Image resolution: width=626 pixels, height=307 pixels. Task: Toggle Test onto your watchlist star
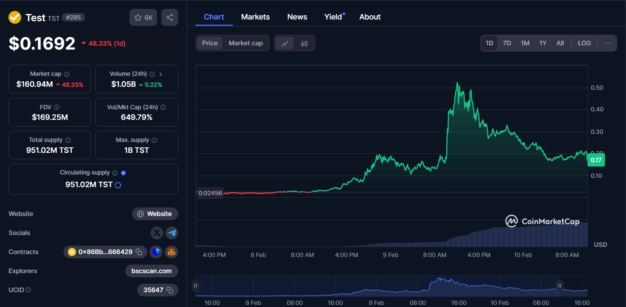pyautogui.click(x=138, y=17)
